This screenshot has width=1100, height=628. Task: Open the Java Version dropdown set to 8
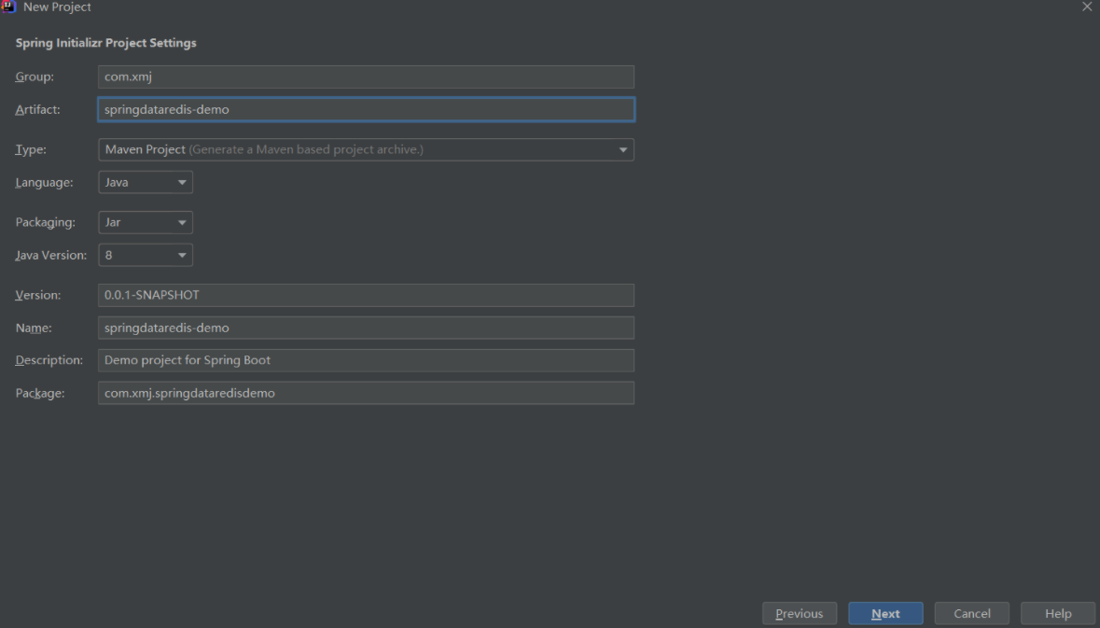tap(146, 256)
